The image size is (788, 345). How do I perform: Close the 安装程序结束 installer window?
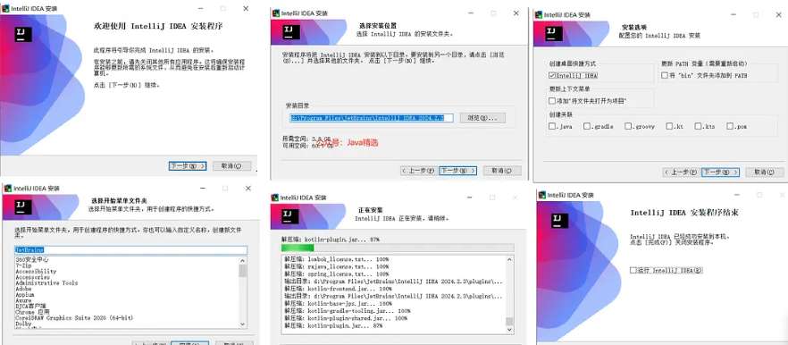[783, 195]
